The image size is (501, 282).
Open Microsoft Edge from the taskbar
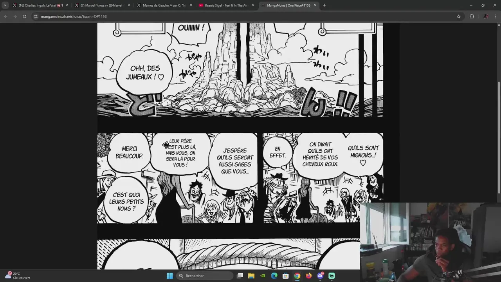click(274, 276)
